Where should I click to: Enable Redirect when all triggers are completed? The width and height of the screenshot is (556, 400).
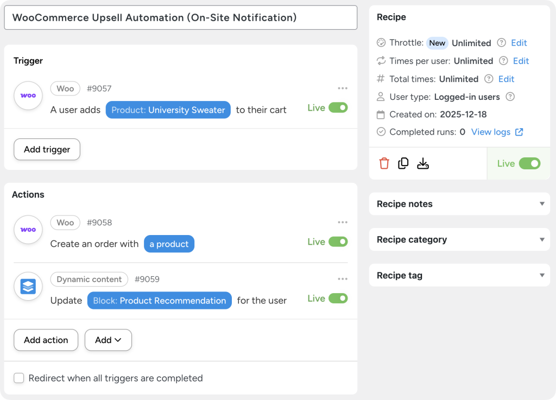click(18, 378)
